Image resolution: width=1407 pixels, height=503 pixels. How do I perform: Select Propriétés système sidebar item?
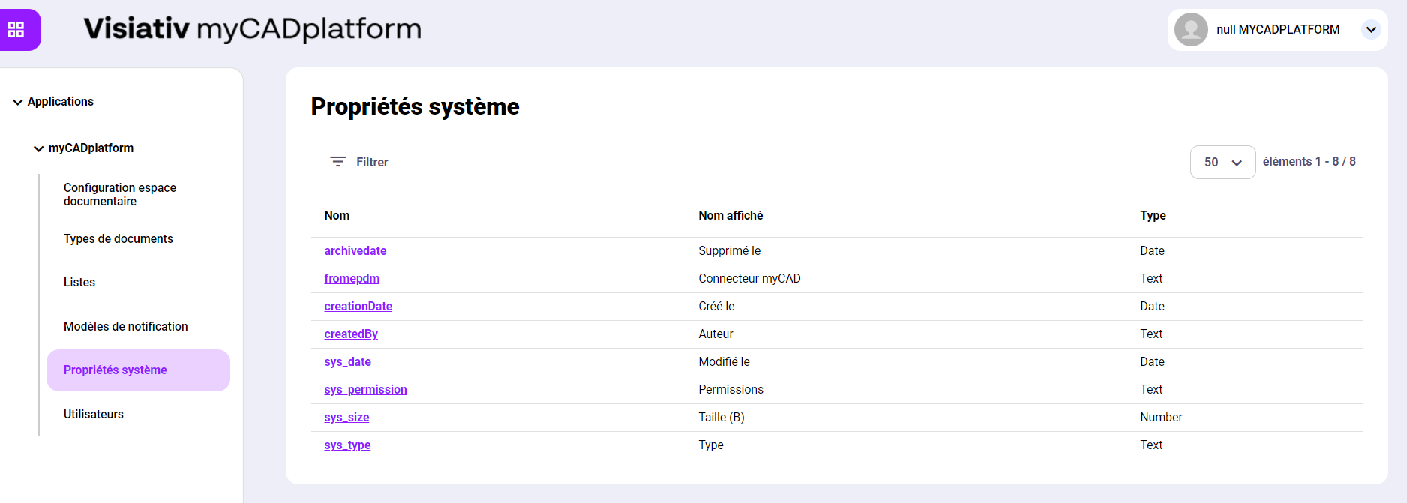(115, 370)
